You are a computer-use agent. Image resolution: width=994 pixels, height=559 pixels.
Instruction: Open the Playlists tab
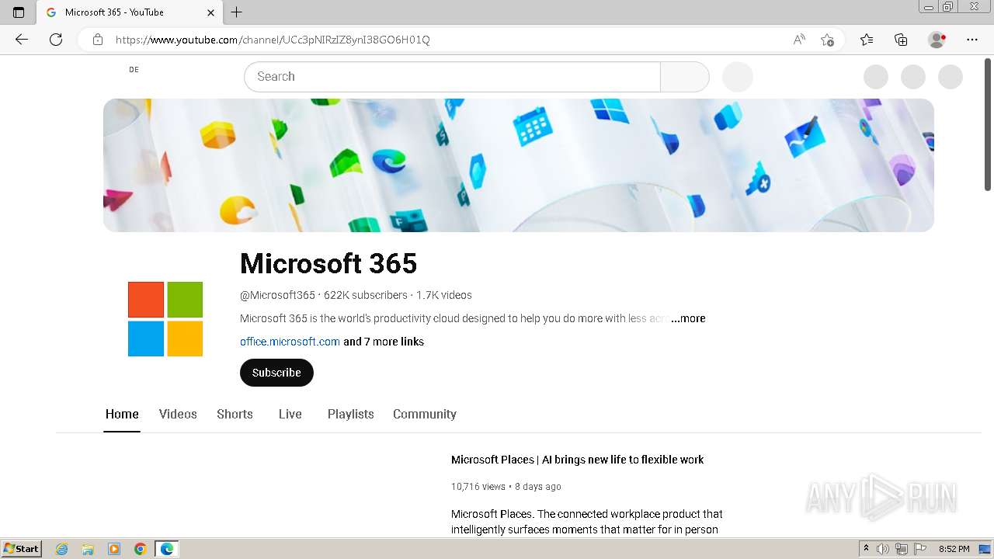[351, 414]
